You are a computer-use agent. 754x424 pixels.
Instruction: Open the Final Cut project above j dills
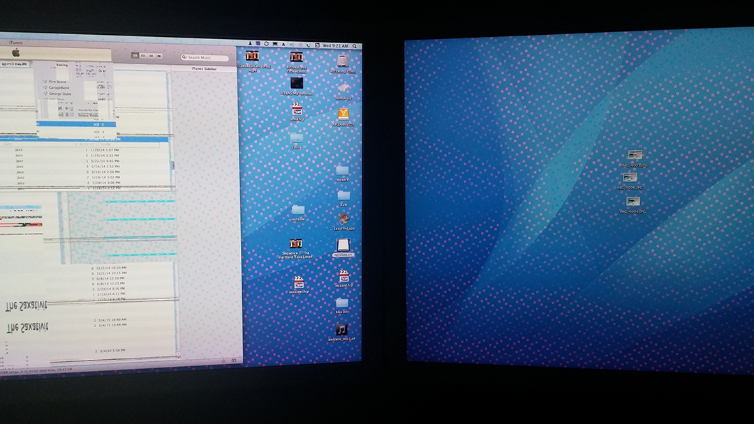click(x=297, y=109)
